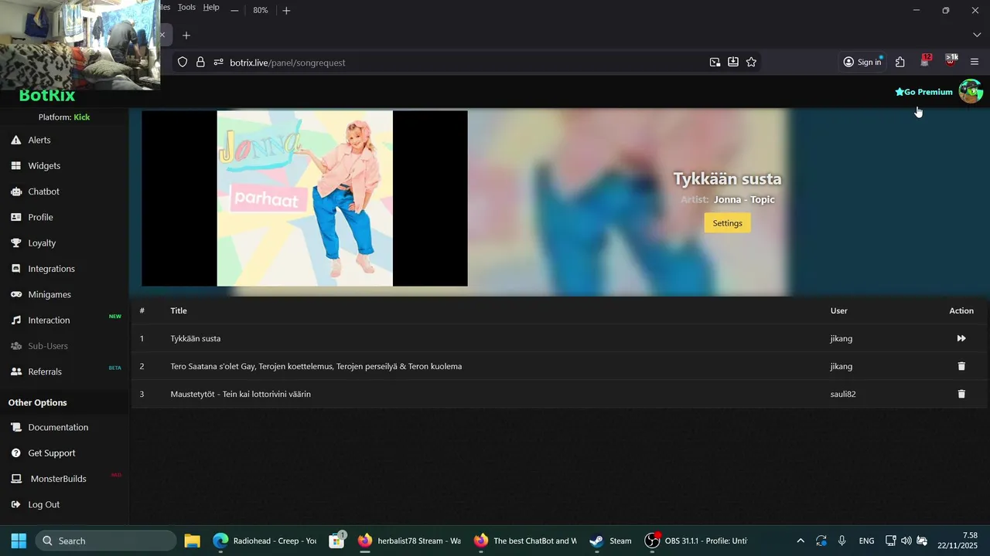Click the extension icon with the >1k badge
Screen dimensions: 990x556
[x=951, y=61]
